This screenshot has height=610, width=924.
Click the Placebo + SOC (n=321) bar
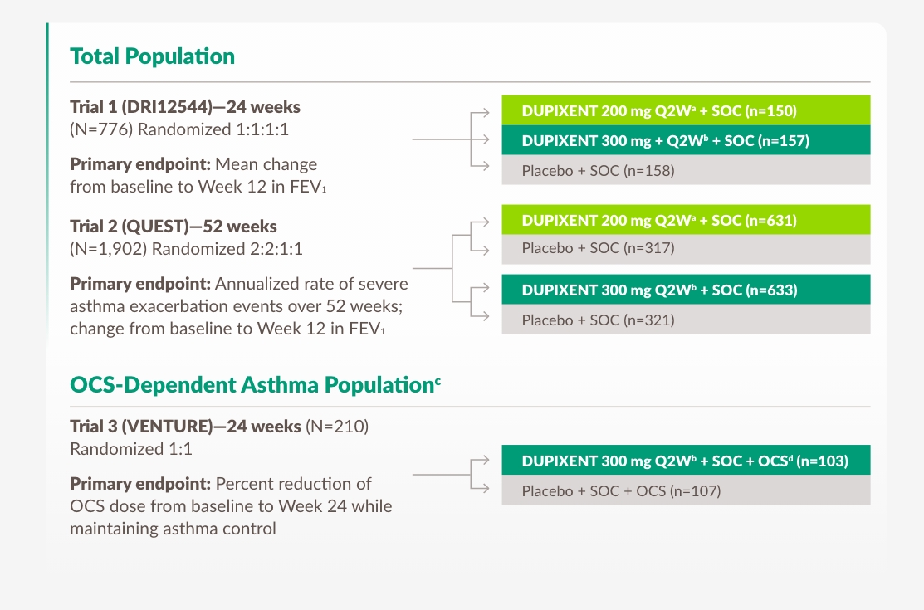click(x=686, y=320)
